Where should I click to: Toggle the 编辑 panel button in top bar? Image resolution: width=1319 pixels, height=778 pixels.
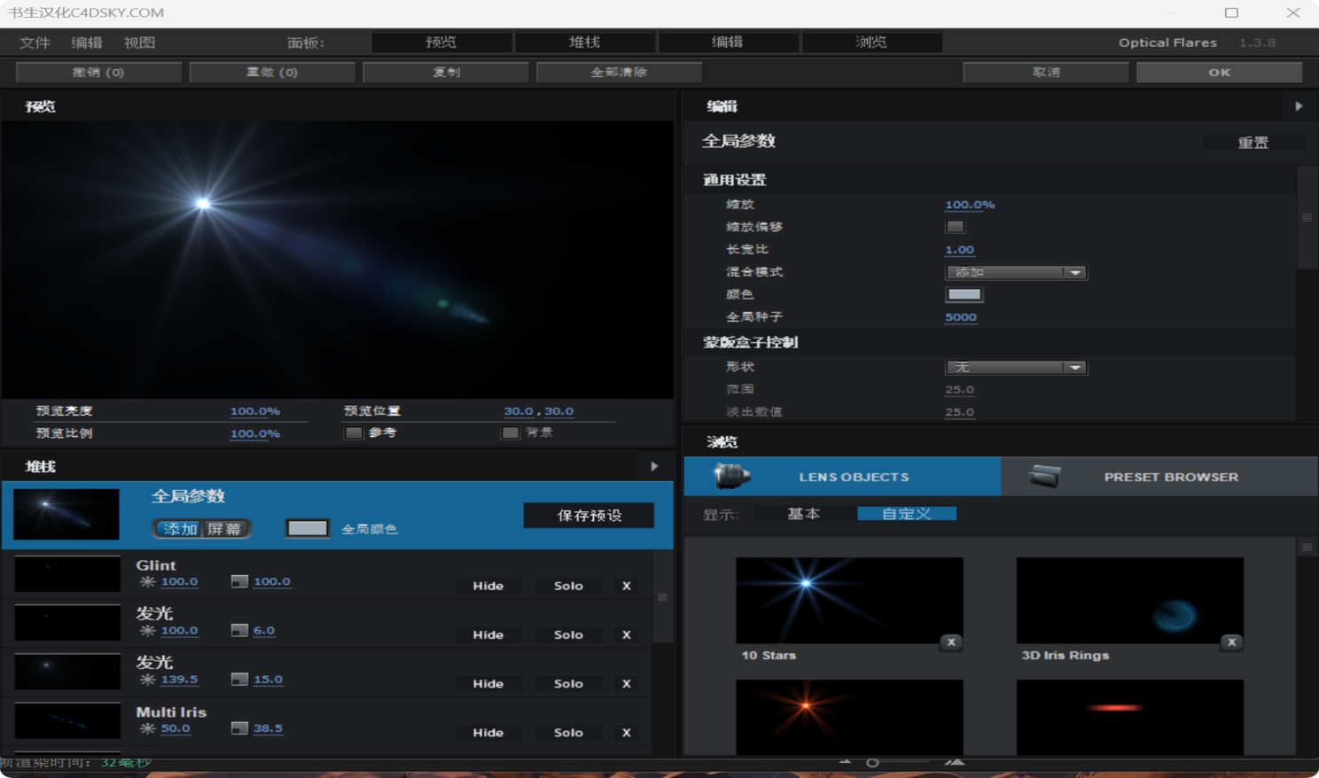click(x=728, y=42)
